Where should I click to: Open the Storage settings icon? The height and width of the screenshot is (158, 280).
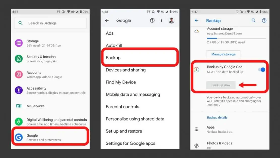click(x=19, y=43)
